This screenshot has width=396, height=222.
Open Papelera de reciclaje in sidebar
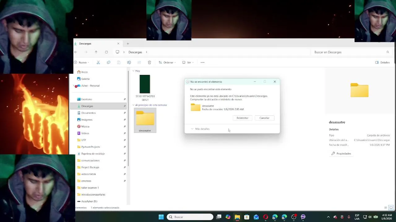point(93,154)
